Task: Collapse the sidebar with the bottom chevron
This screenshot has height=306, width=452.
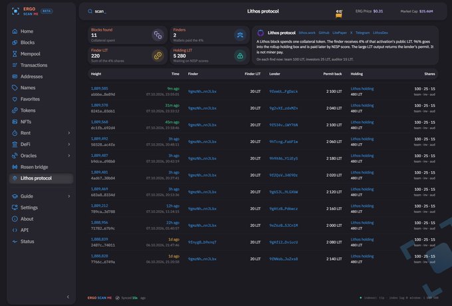Action: point(68,297)
